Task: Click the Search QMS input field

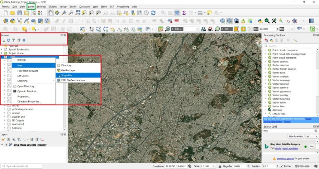Action: click(x=290, y=131)
